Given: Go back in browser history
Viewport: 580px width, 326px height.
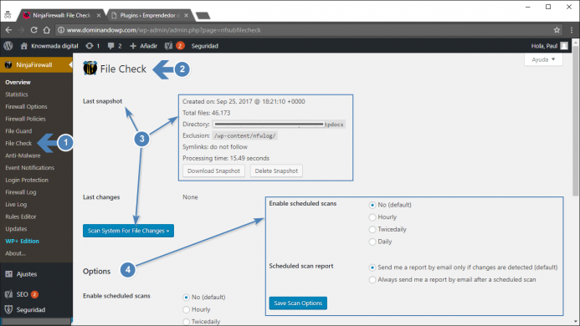Looking at the screenshot, I should click(8, 30).
